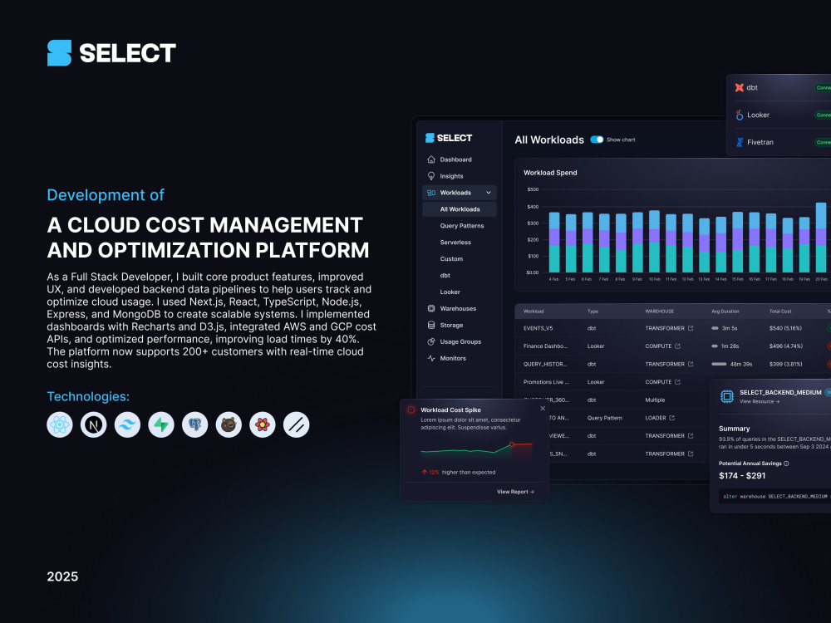Open Query Patterns submenu item
The width and height of the screenshot is (831, 623).
click(461, 226)
